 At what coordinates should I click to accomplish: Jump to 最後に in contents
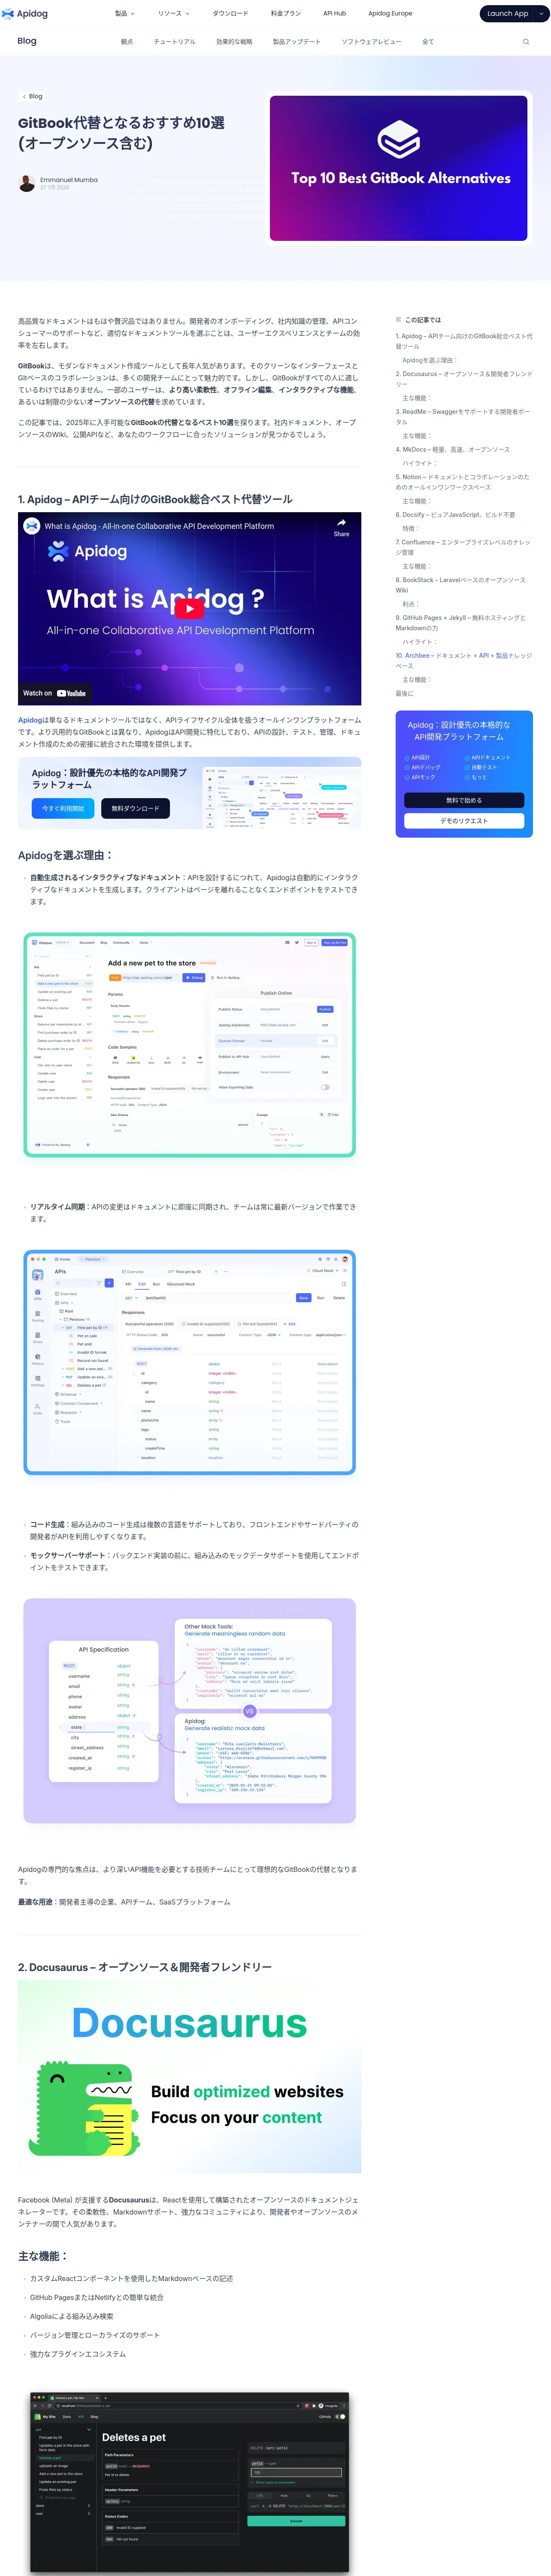pos(404,693)
